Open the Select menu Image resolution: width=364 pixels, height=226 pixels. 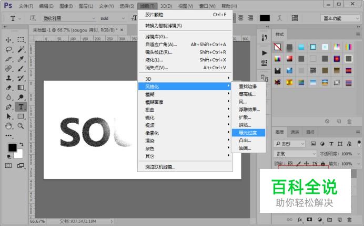pyautogui.click(x=127, y=6)
